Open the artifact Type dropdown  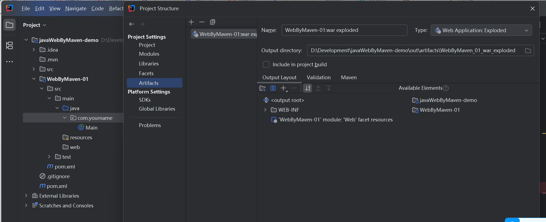[481, 30]
